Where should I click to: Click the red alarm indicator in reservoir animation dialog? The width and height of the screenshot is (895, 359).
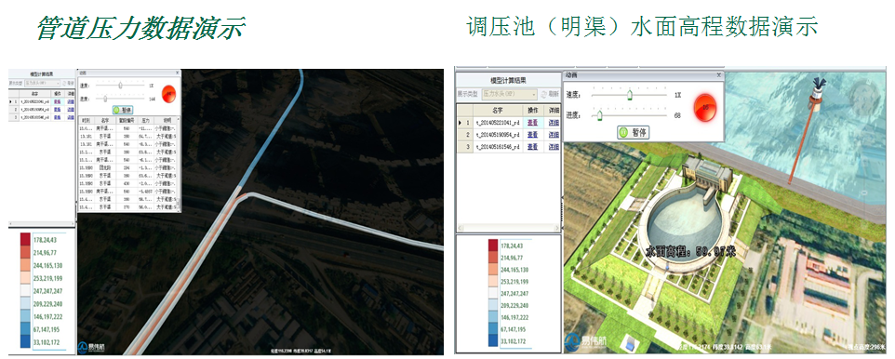tap(705, 107)
